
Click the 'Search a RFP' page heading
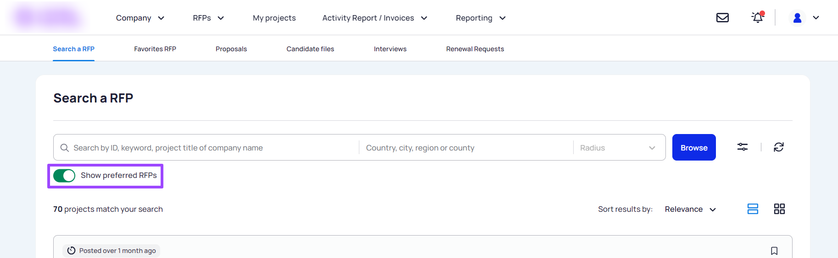coord(93,98)
